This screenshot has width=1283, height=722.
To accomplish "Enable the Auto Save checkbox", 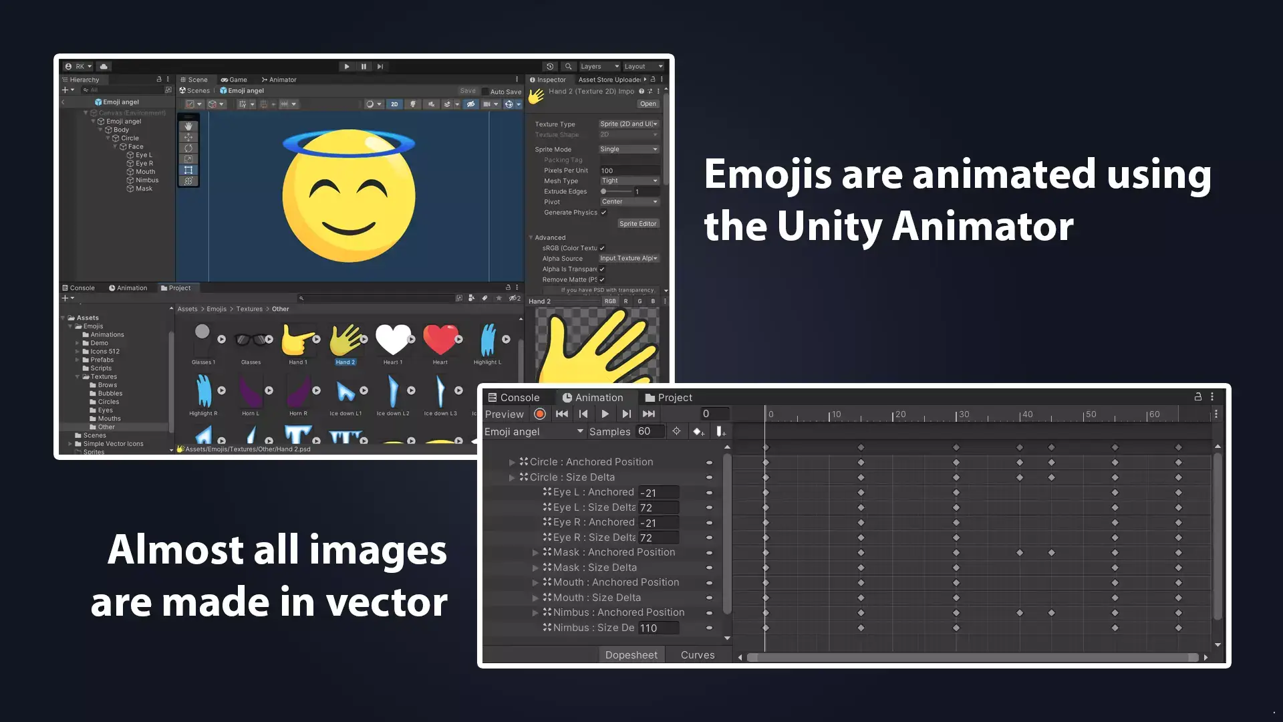I will tap(486, 92).
